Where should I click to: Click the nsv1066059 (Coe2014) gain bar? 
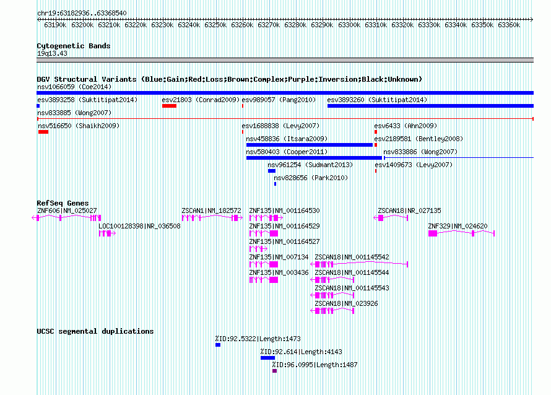pyautogui.click(x=285, y=93)
